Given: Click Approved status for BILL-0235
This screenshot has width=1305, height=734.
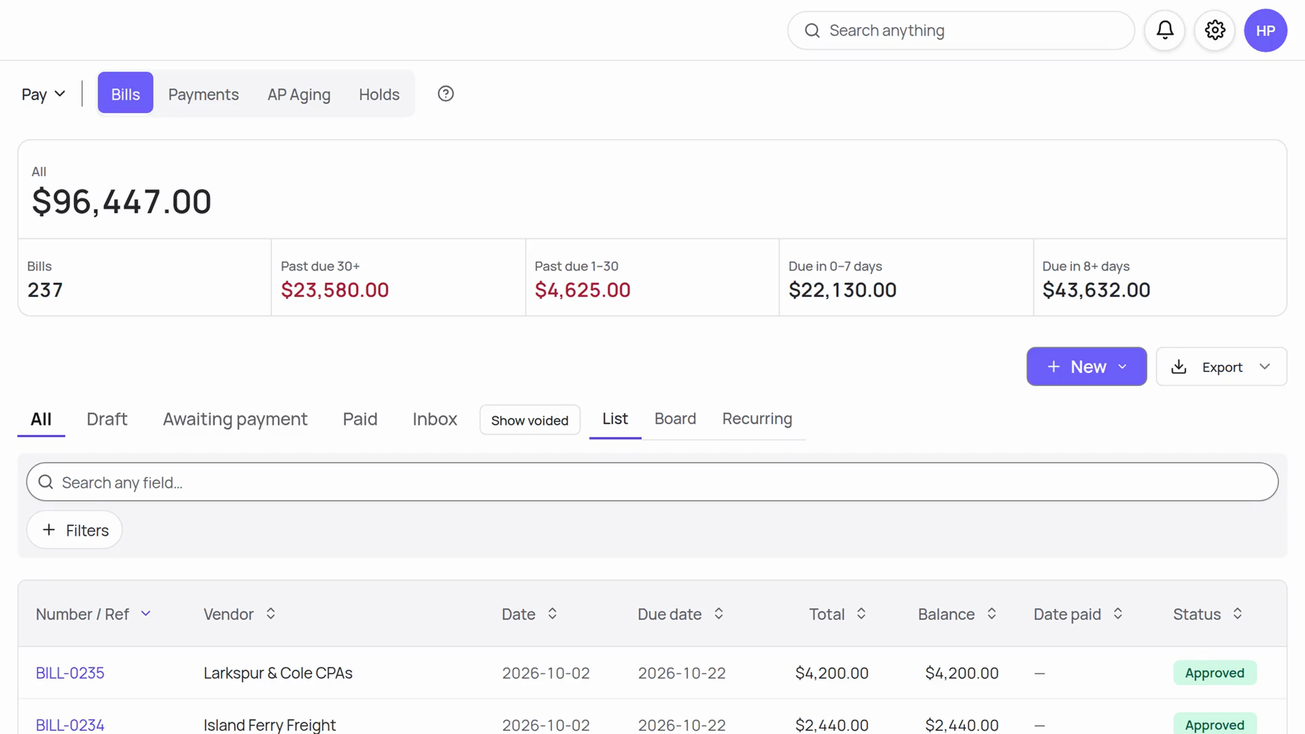Looking at the screenshot, I should [x=1214, y=673].
